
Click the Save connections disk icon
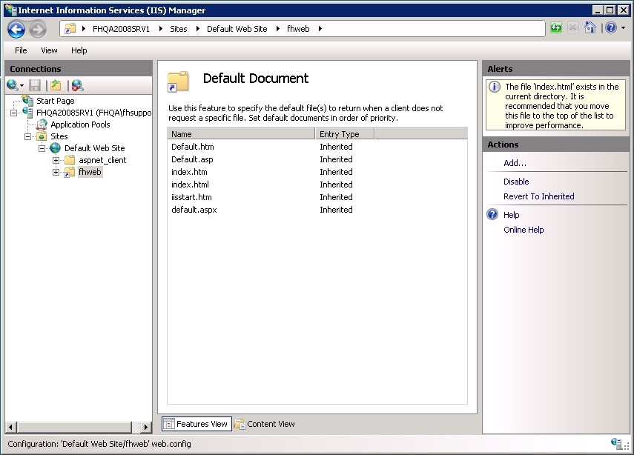point(35,85)
